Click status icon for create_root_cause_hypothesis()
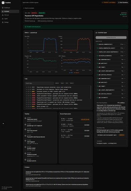This screenshot has height=191, width=131. pyautogui.click(x=97, y=52)
